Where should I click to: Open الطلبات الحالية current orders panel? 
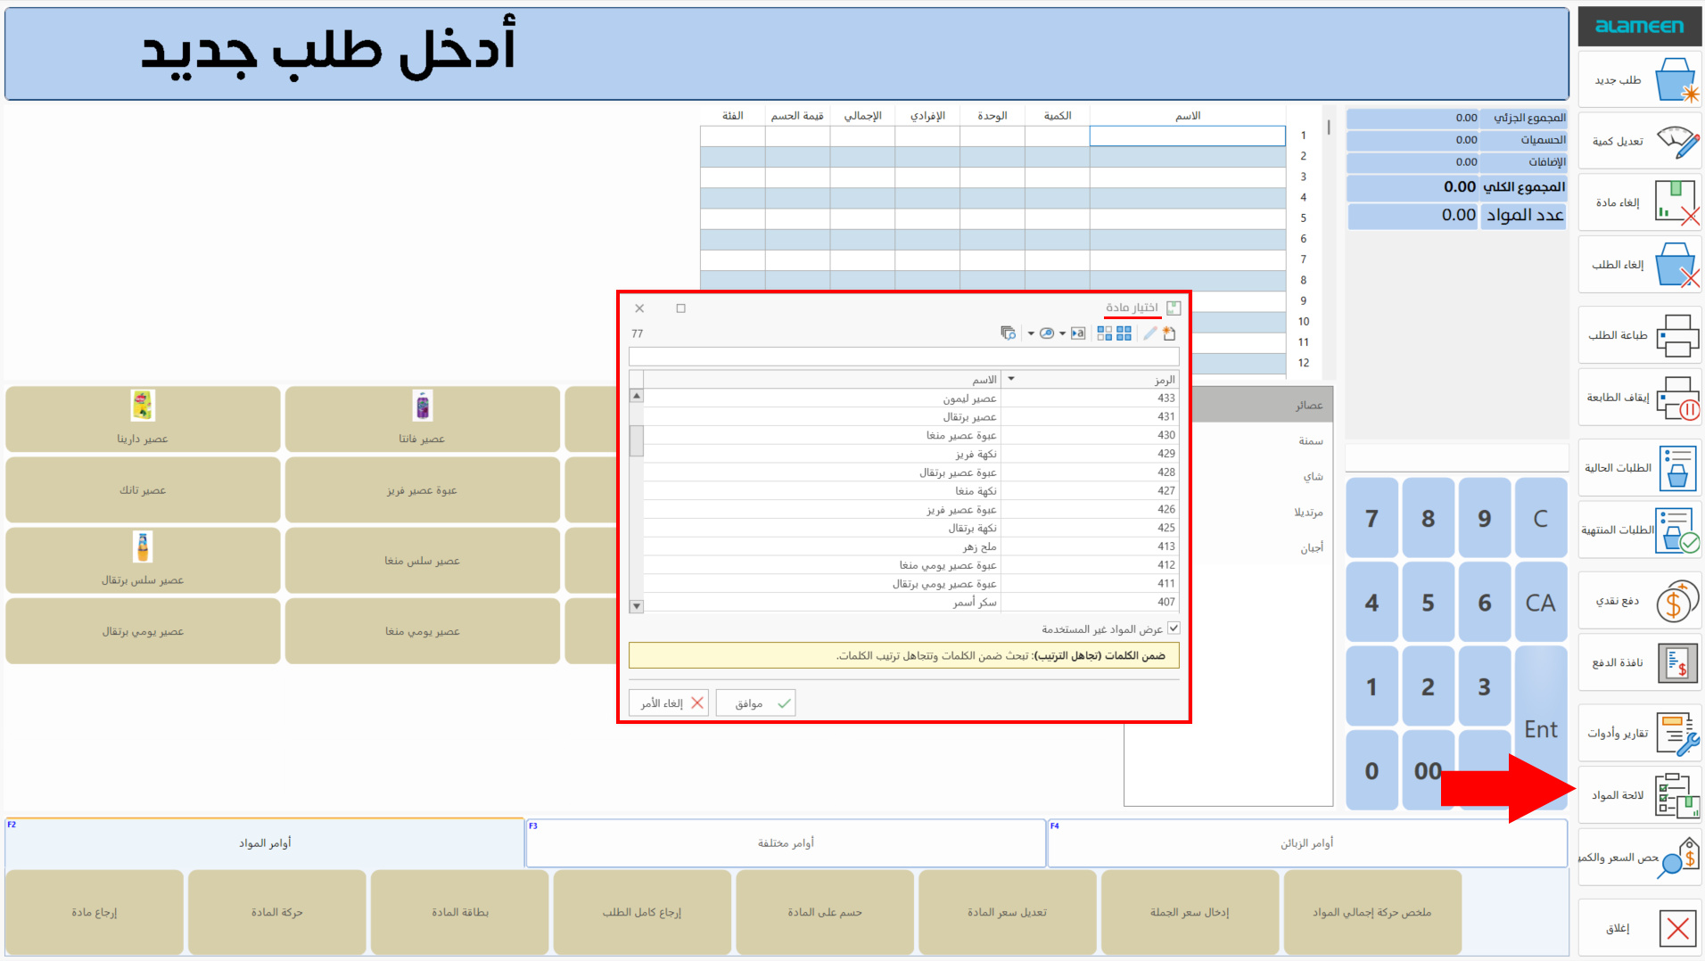(1640, 468)
